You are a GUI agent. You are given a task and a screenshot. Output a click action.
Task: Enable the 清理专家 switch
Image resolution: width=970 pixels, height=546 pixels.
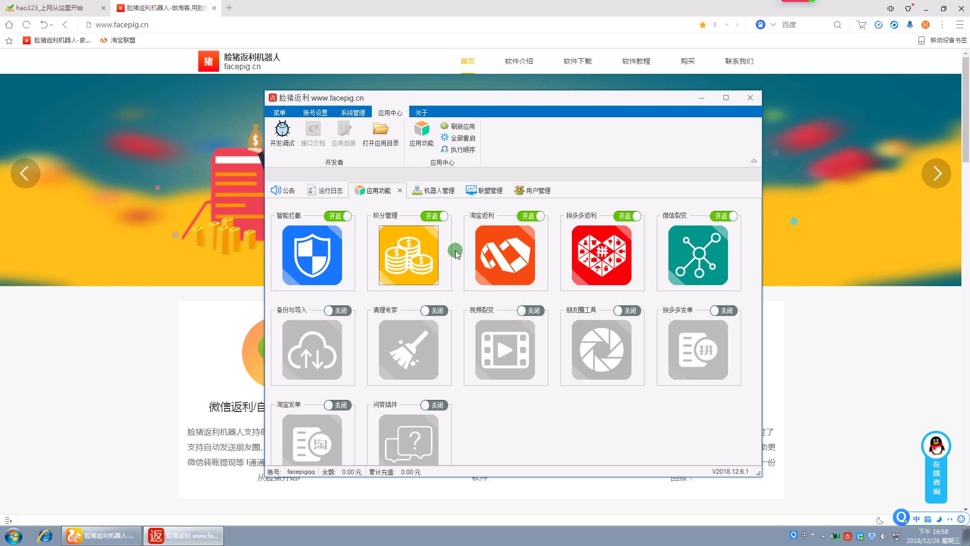click(434, 310)
